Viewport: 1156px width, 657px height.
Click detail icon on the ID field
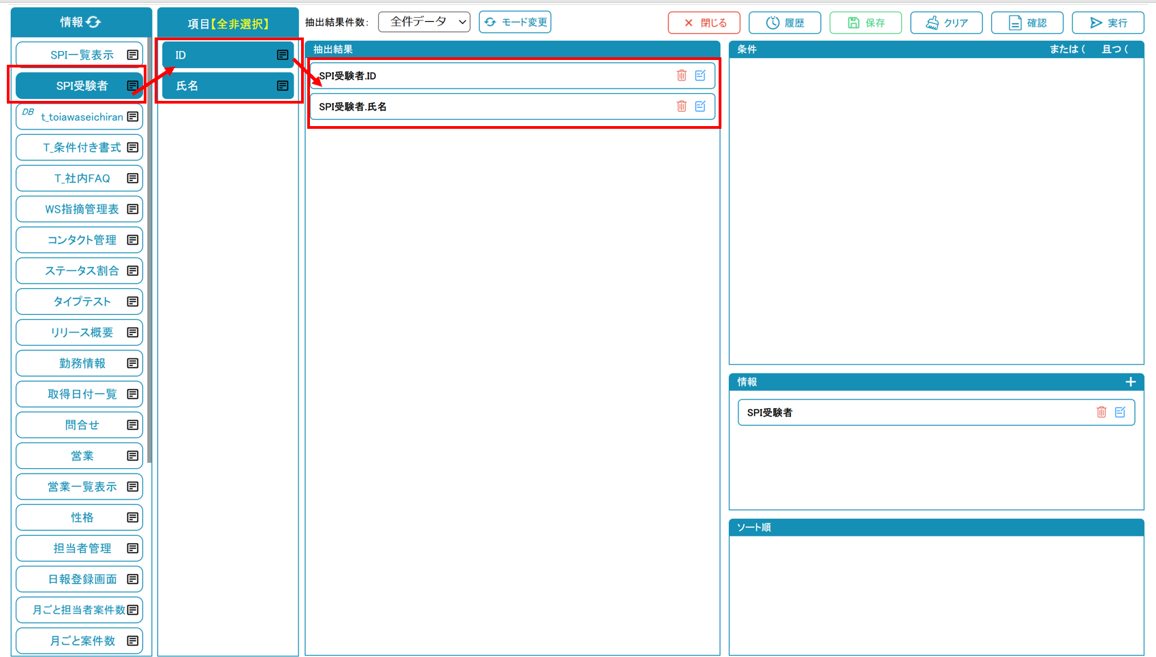(283, 55)
